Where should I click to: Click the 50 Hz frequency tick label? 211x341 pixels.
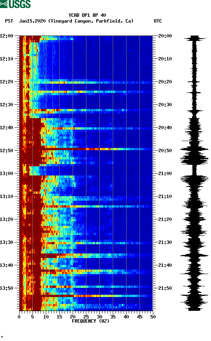coord(153,317)
